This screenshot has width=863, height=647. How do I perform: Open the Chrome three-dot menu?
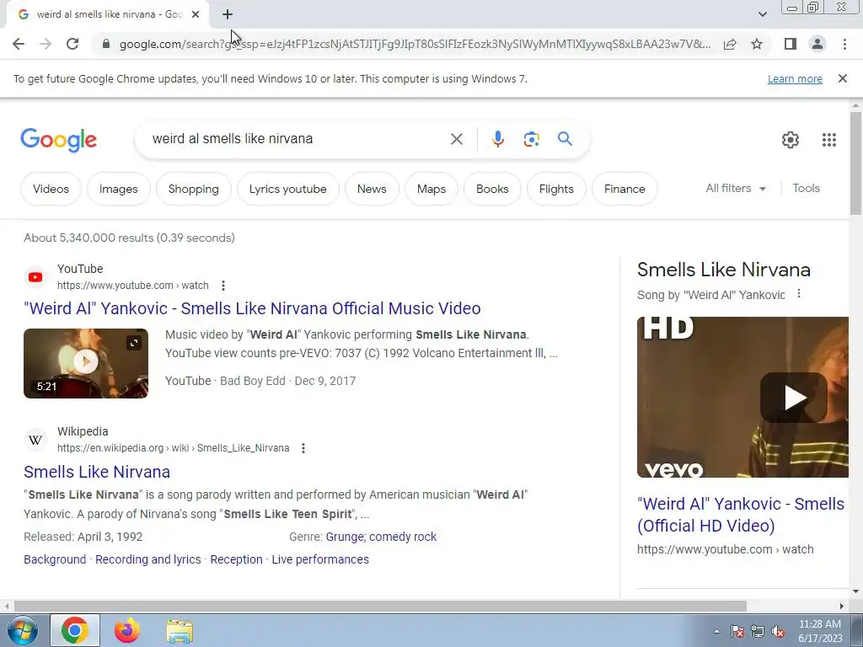coord(844,44)
